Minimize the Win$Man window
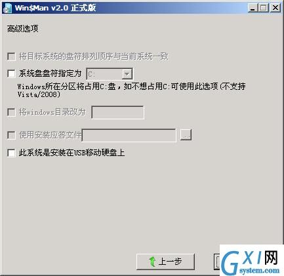284x276 pixels. click(x=253, y=8)
